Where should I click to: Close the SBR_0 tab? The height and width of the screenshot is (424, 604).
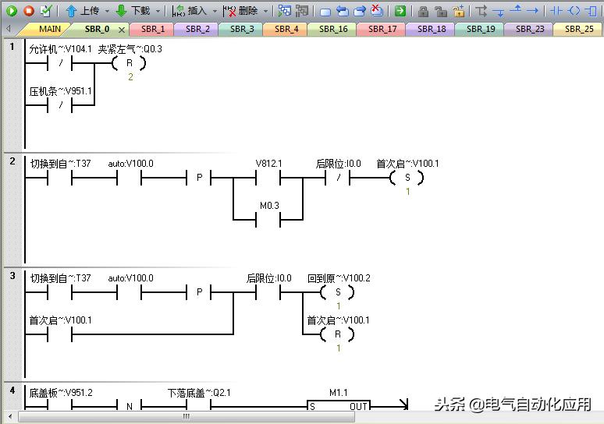point(121,30)
